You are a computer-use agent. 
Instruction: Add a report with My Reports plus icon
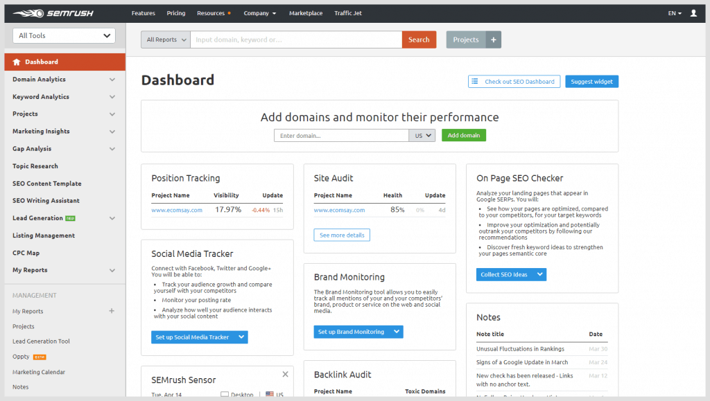click(112, 311)
